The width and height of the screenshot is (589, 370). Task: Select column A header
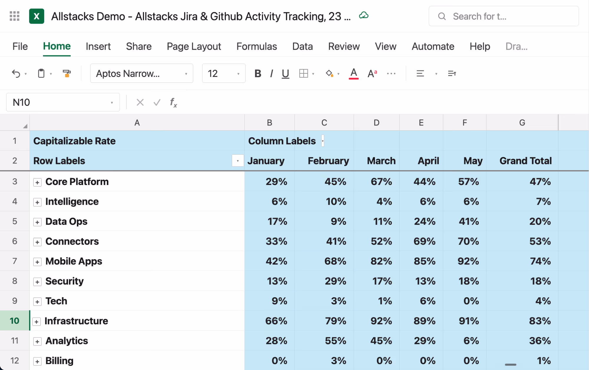[137, 123]
